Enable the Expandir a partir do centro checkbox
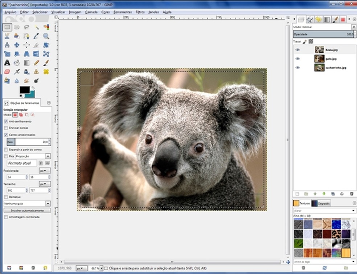This screenshot has height=274, width=357. pos(6,149)
